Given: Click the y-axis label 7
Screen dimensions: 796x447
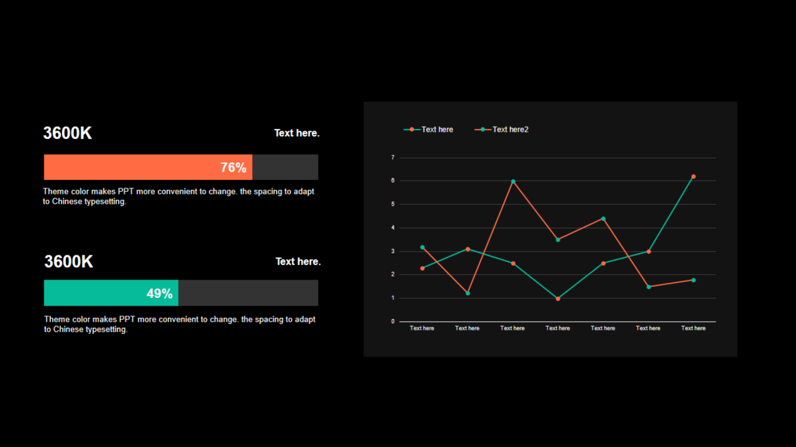Looking at the screenshot, I should point(393,158).
